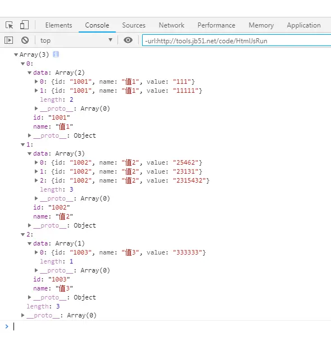This screenshot has height=345, width=331.
Task: Go to the Network tab
Action: (x=171, y=25)
